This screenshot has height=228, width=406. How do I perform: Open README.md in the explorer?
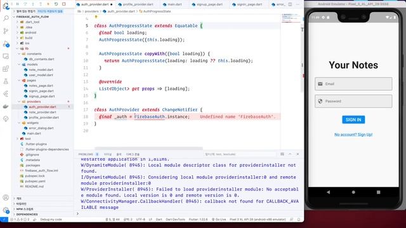pyautogui.click(x=34, y=186)
